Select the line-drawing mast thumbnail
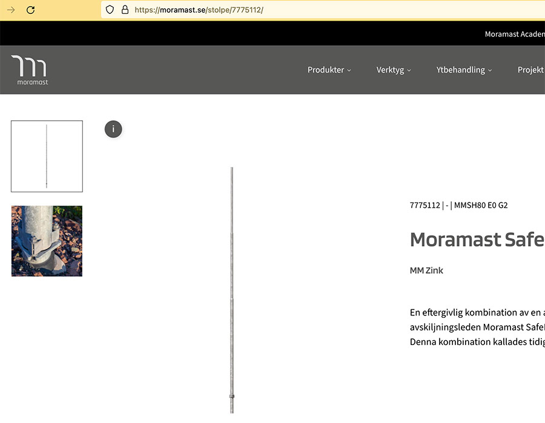The image size is (545, 423). (x=47, y=156)
